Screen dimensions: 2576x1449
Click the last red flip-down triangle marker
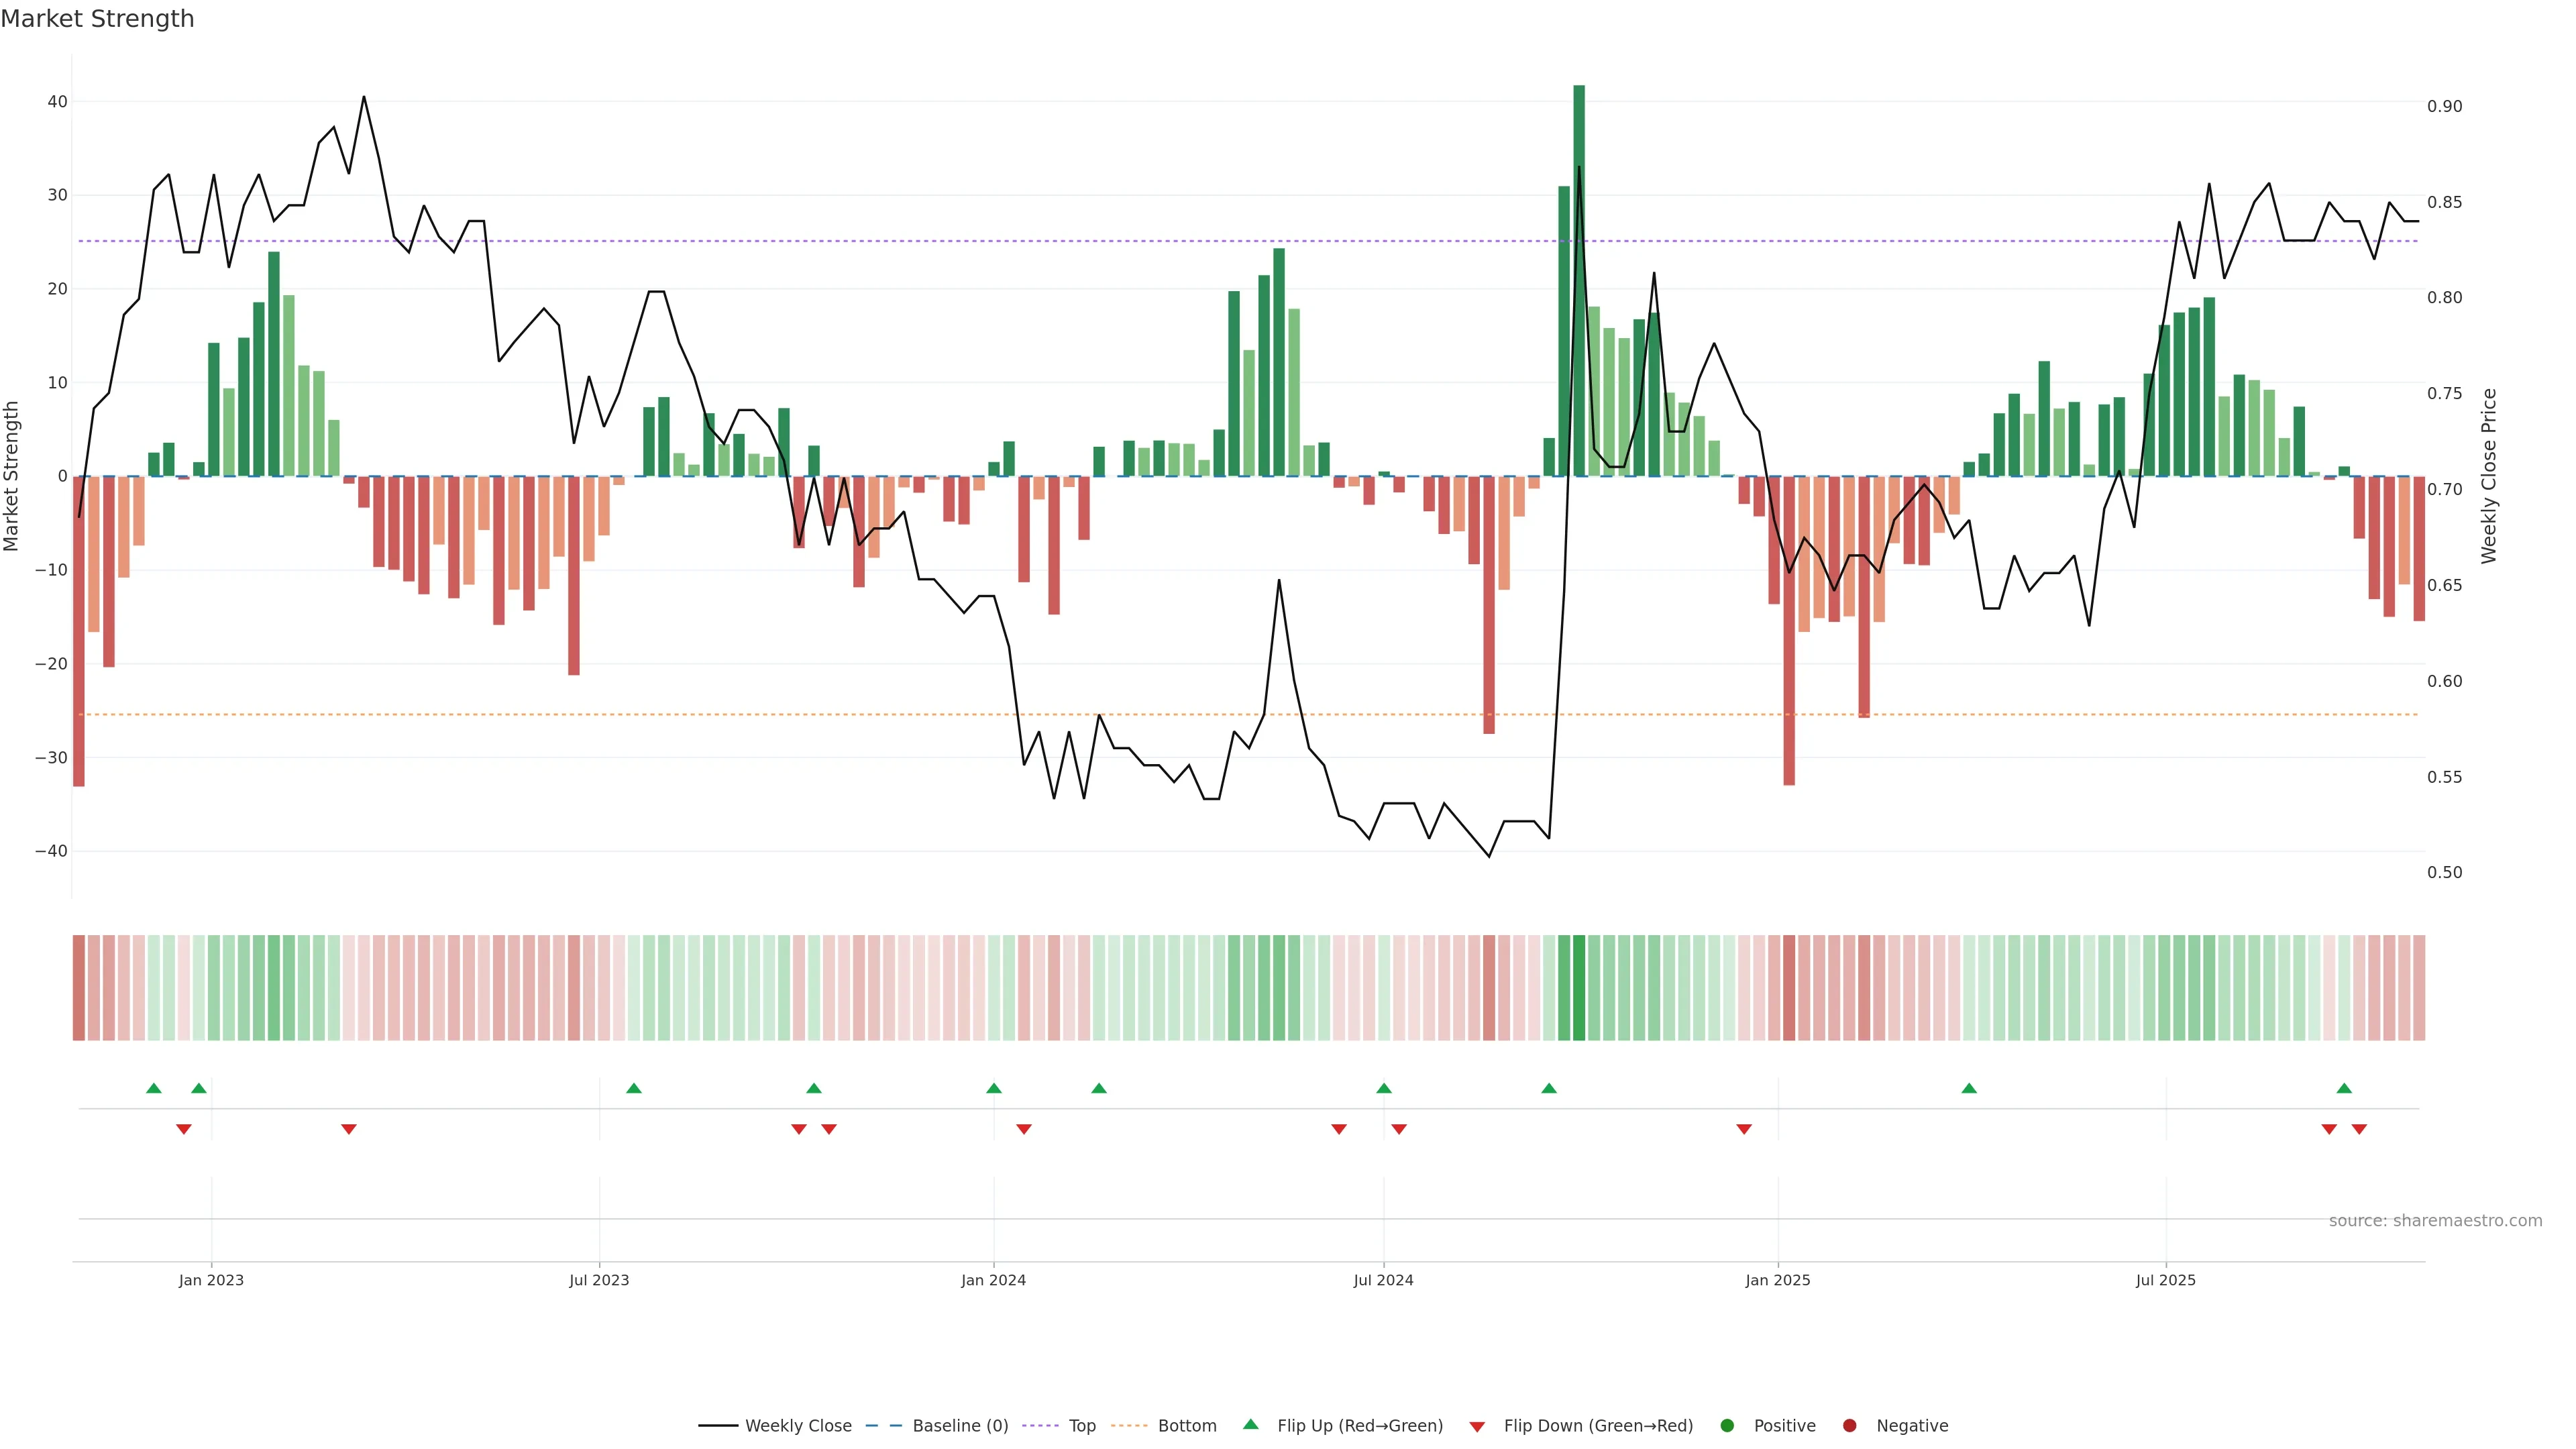click(2359, 1129)
